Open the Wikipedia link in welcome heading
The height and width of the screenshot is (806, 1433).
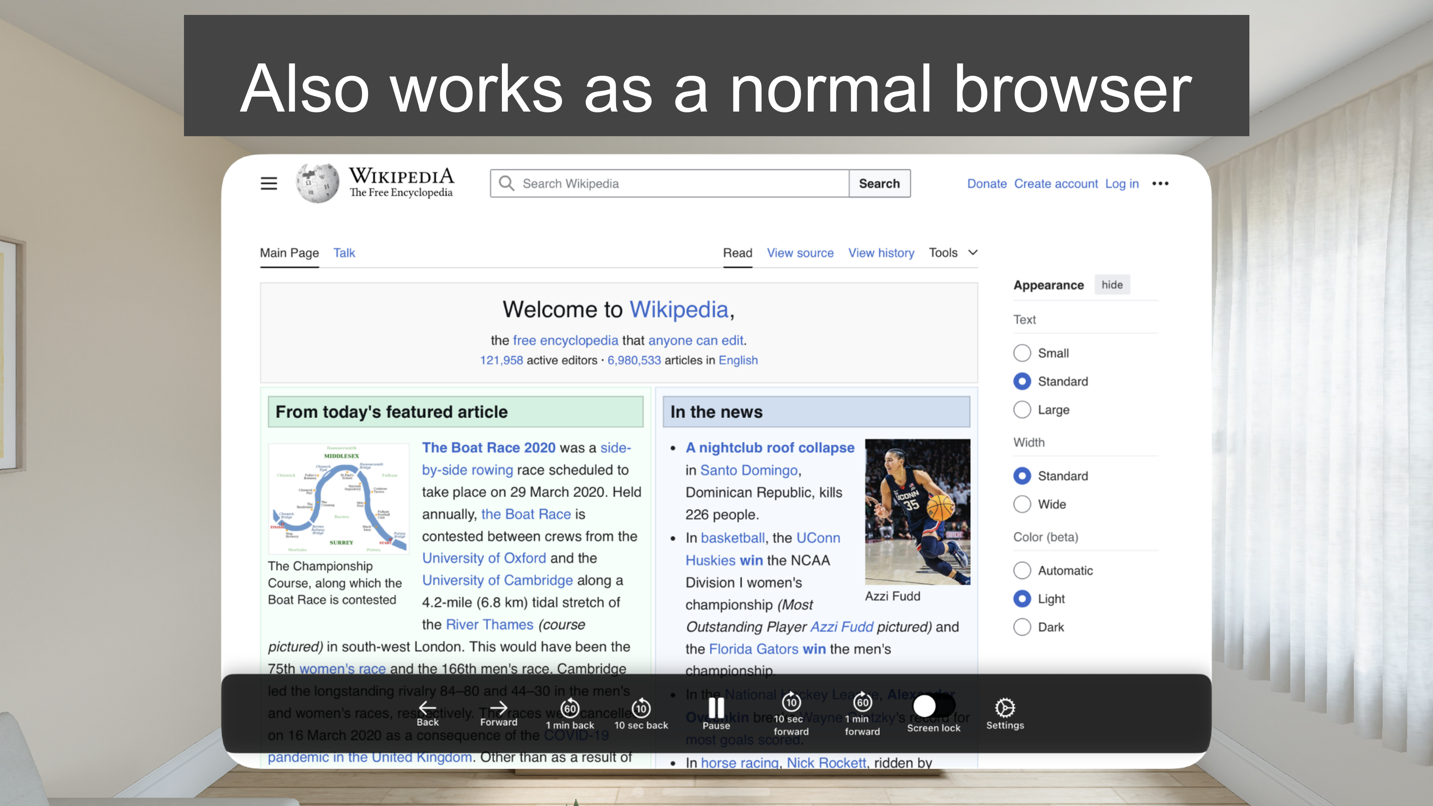click(x=679, y=309)
